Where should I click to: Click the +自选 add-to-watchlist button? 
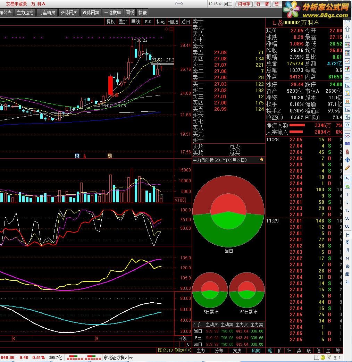pyautogui.click(x=173, y=22)
